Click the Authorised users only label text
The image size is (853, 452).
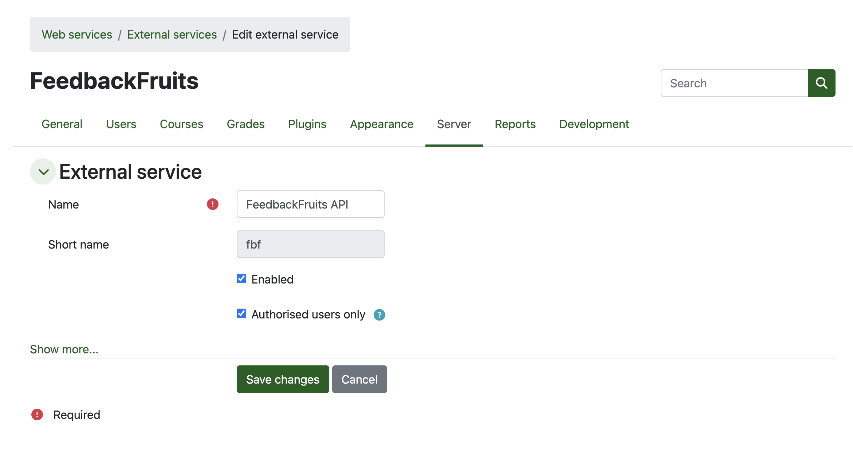click(x=308, y=314)
